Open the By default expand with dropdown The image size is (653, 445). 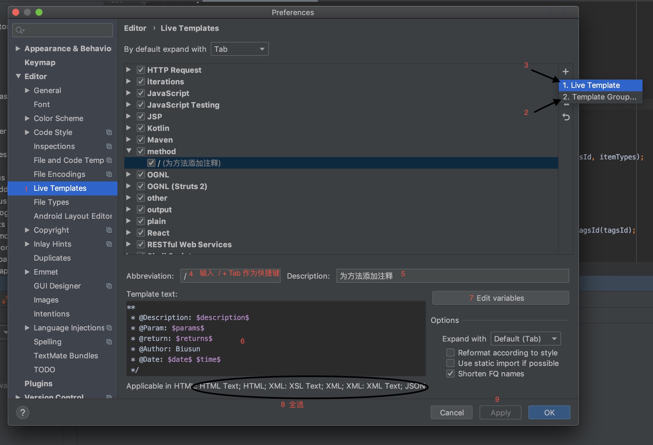239,49
